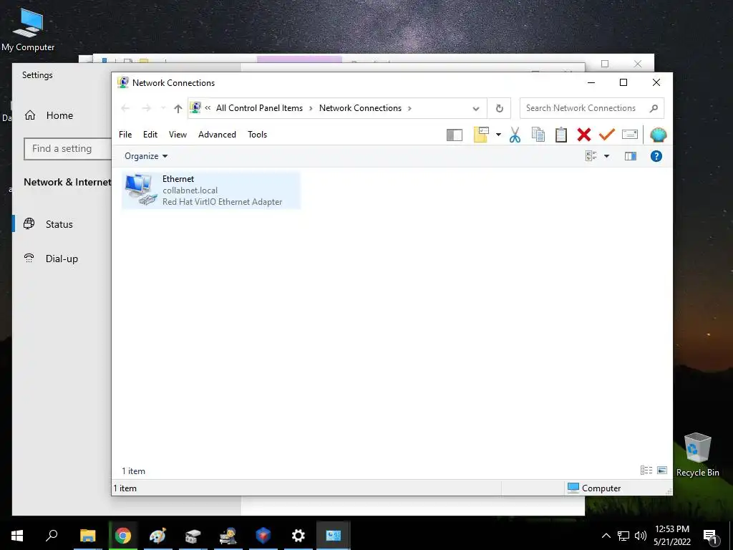Select My Computer desktop icon
Image resolution: width=733 pixels, height=550 pixels.
click(28, 29)
